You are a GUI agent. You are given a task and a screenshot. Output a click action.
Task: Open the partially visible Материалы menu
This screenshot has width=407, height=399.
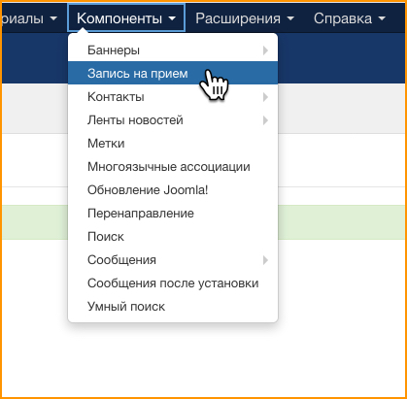click(30, 18)
